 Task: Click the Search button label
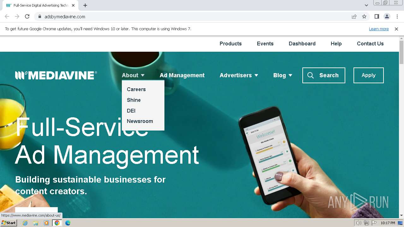point(329,75)
